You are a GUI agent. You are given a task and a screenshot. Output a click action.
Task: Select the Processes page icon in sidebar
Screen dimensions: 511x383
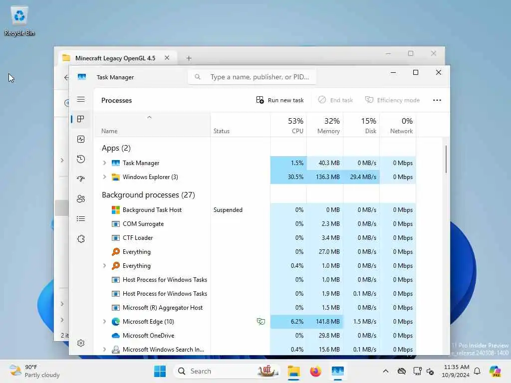(81, 119)
